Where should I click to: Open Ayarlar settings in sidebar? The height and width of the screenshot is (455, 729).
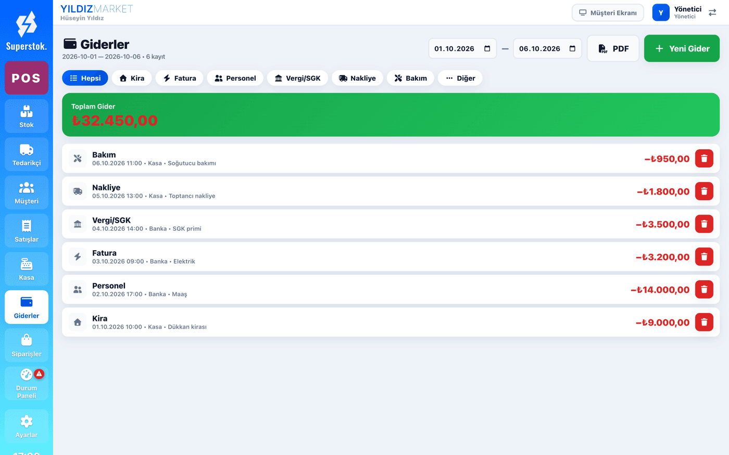[27, 426]
